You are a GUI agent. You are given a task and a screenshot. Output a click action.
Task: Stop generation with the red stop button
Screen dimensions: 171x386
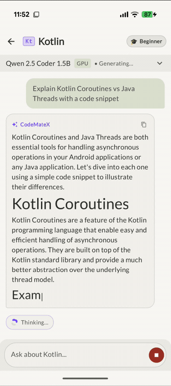click(x=156, y=355)
